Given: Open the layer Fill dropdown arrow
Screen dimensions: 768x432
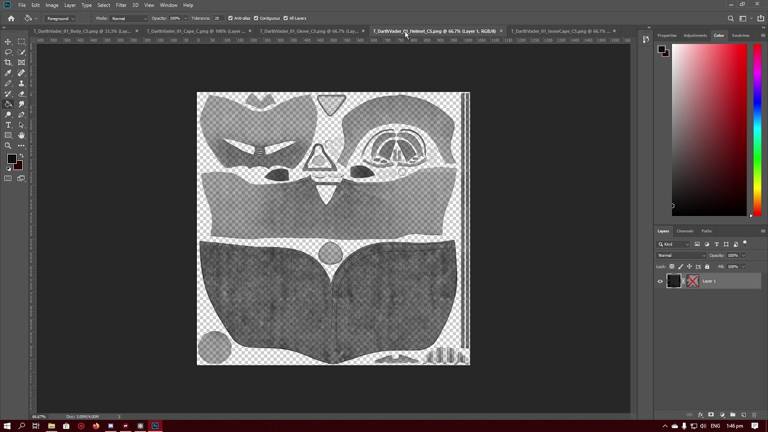Looking at the screenshot, I should 743,266.
